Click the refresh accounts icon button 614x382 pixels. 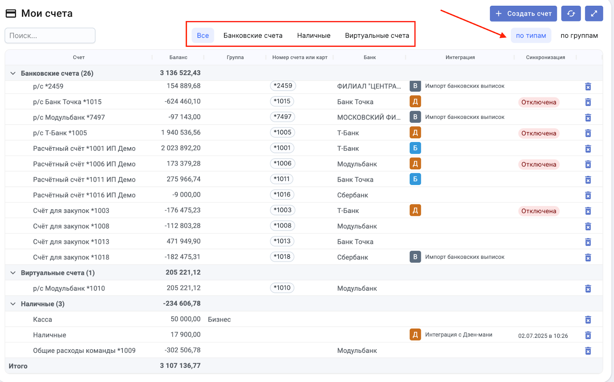[571, 13]
